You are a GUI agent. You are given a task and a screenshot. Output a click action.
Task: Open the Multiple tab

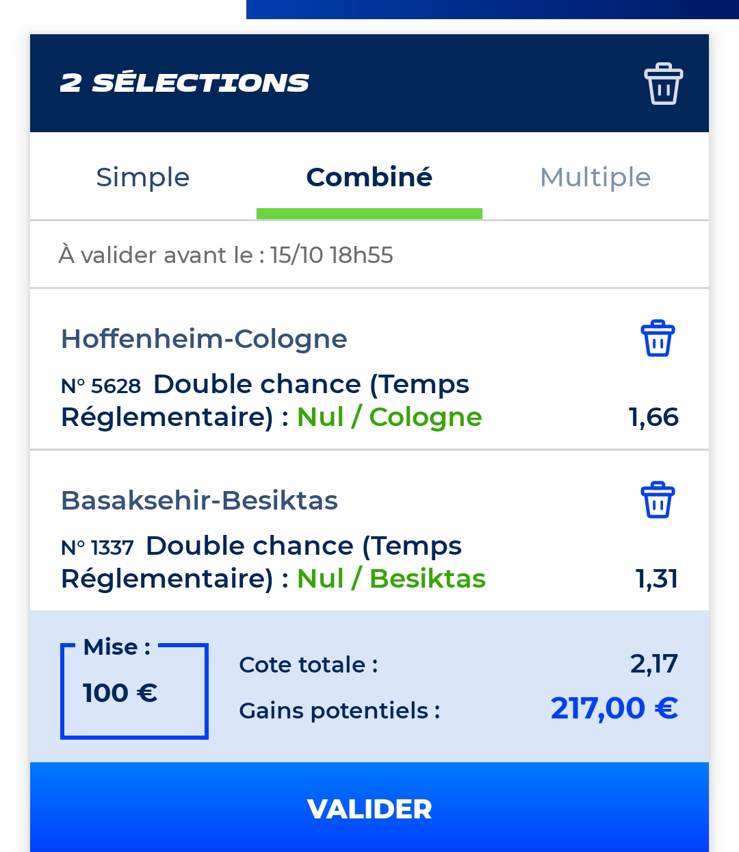[x=595, y=177]
